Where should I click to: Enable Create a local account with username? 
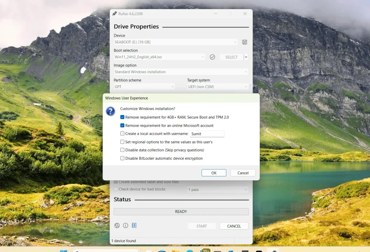[122, 134]
